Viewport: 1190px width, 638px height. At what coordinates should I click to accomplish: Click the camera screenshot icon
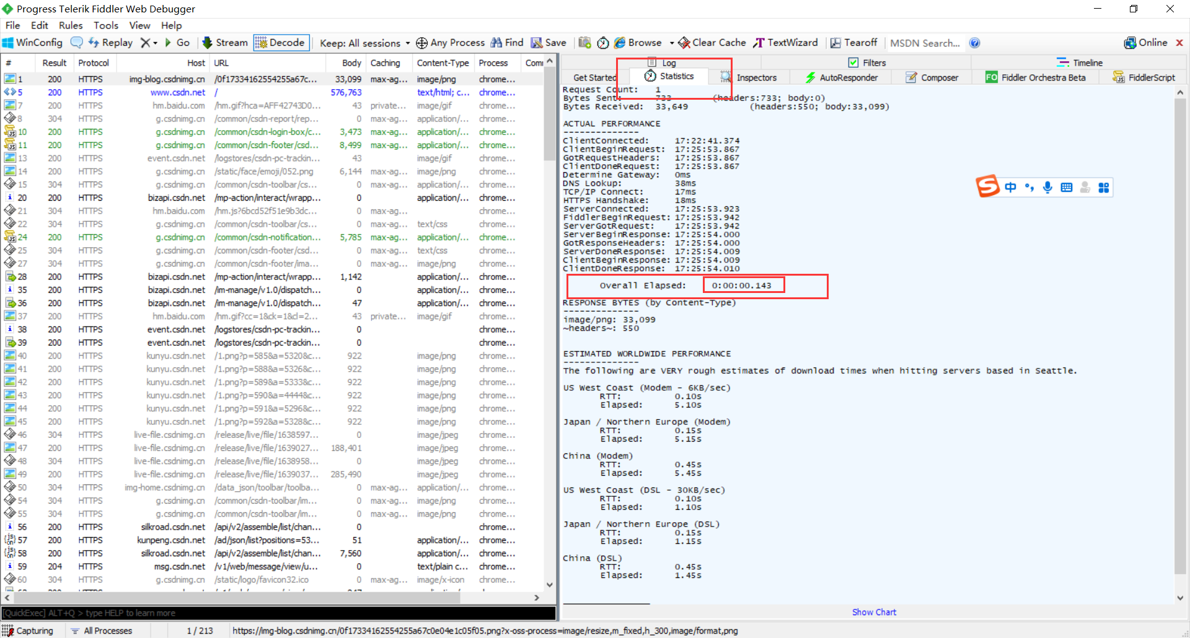[584, 43]
